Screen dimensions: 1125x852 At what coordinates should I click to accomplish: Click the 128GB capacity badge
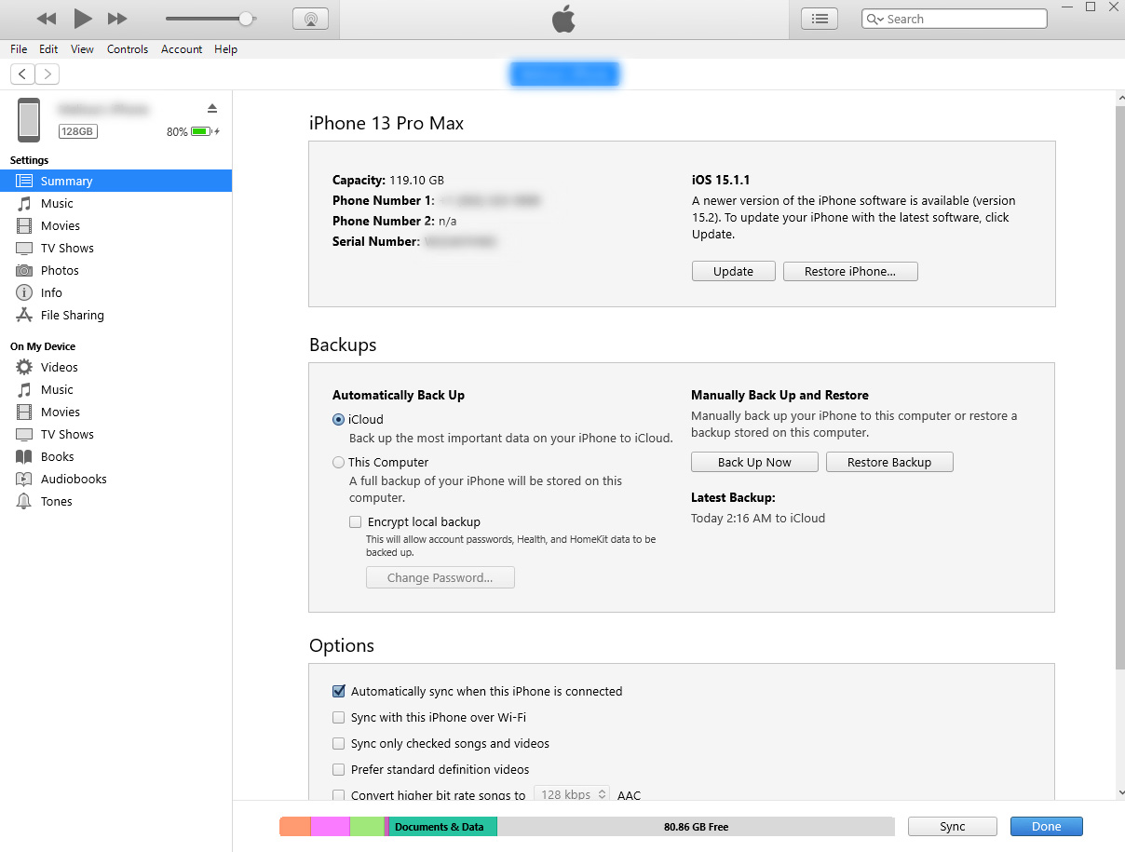pos(77,132)
